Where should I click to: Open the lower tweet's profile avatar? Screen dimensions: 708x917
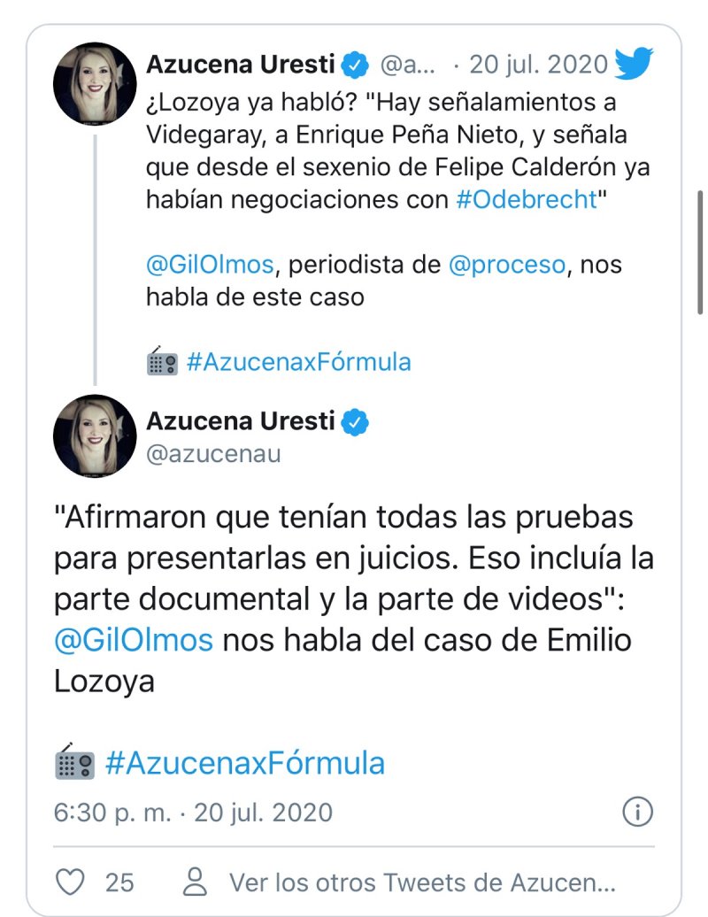pos(95,435)
